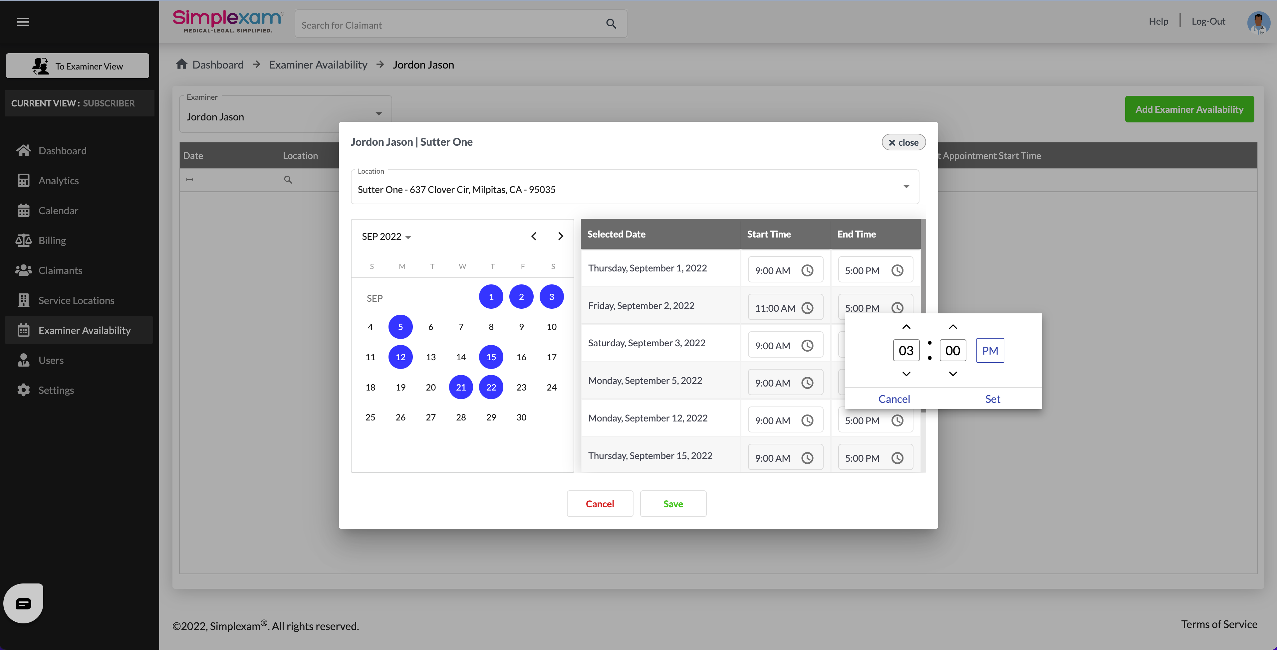Open the chat widget icon
The width and height of the screenshot is (1277, 650).
[x=23, y=603]
